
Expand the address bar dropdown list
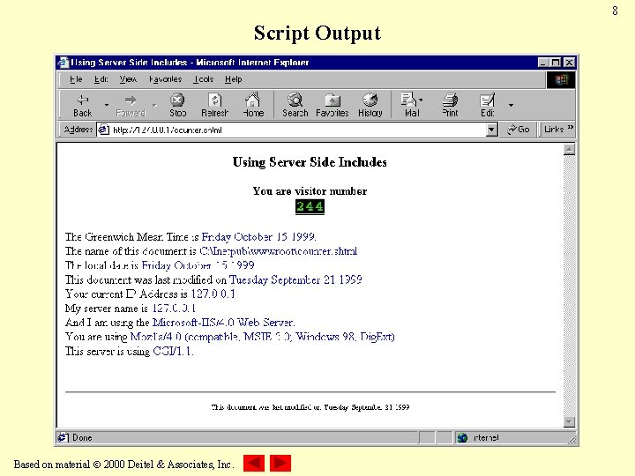(491, 130)
